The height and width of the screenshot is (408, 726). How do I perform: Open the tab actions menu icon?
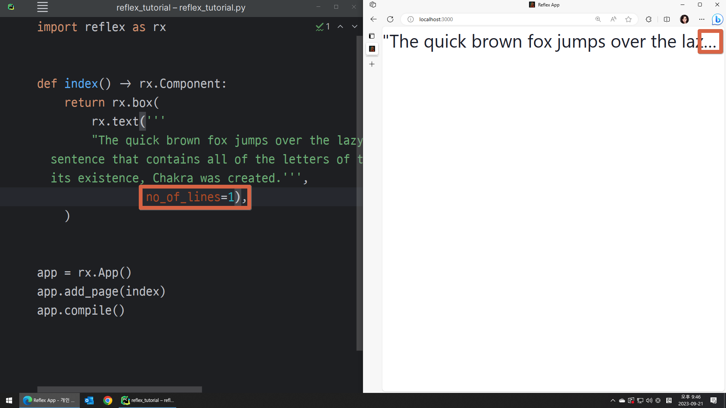tap(372, 36)
